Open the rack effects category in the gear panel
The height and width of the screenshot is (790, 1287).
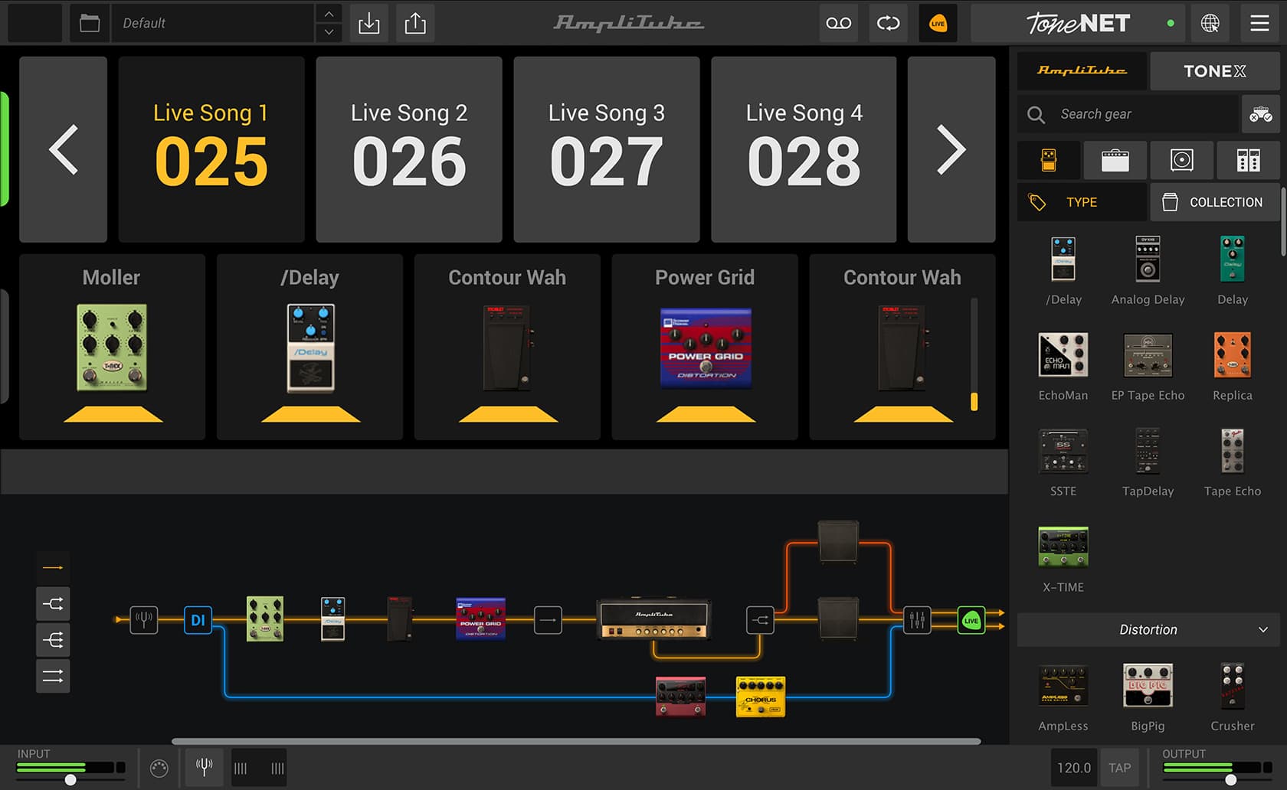tap(1248, 160)
